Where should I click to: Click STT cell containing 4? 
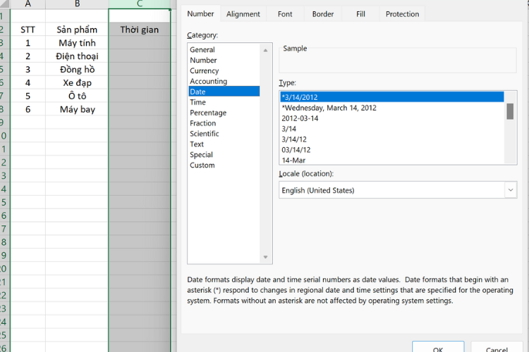(x=28, y=82)
